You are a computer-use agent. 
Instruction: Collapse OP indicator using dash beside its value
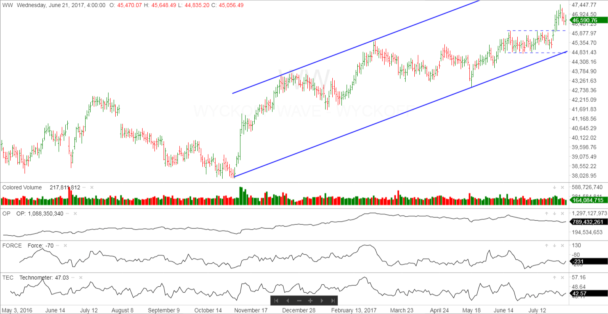(x=67, y=214)
